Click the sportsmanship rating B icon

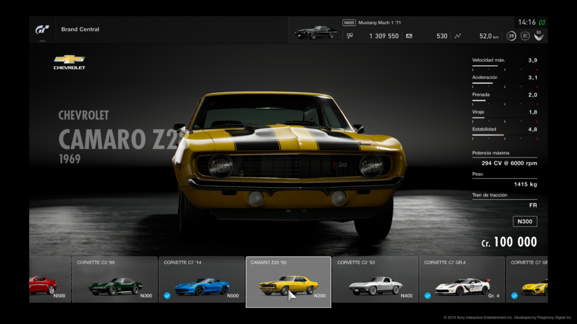539,36
